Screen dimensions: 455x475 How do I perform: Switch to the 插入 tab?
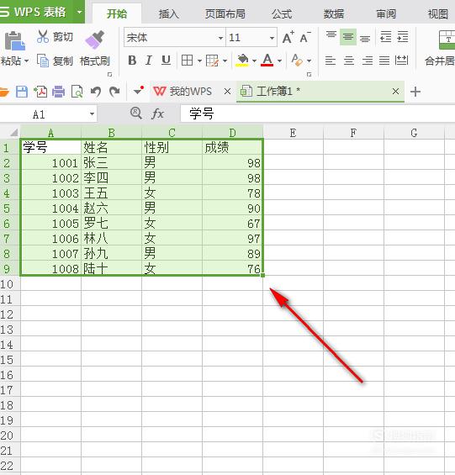(x=168, y=13)
